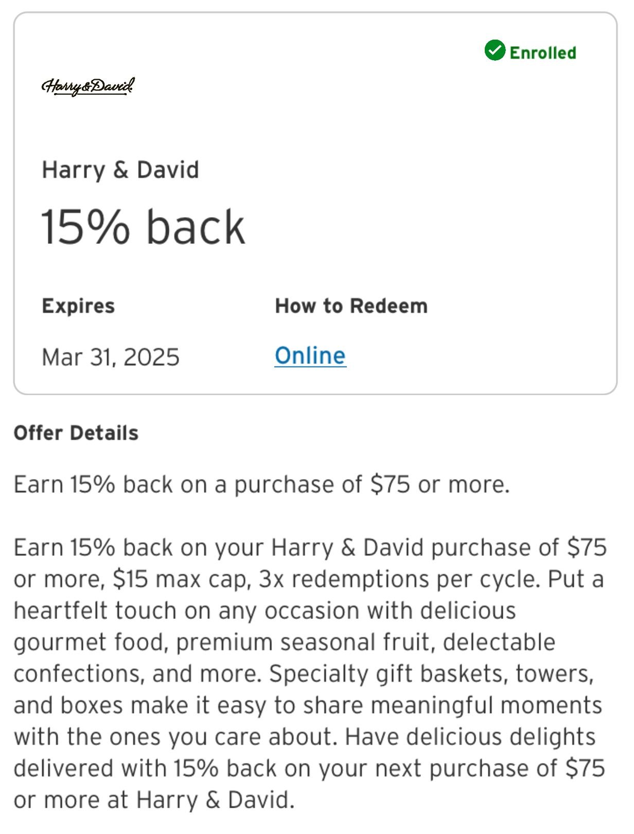
Task: Select the Mar 31, 2025 expiration date
Action: 111,357
